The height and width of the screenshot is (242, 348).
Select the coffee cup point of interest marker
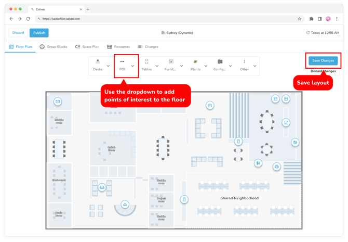[286, 123]
